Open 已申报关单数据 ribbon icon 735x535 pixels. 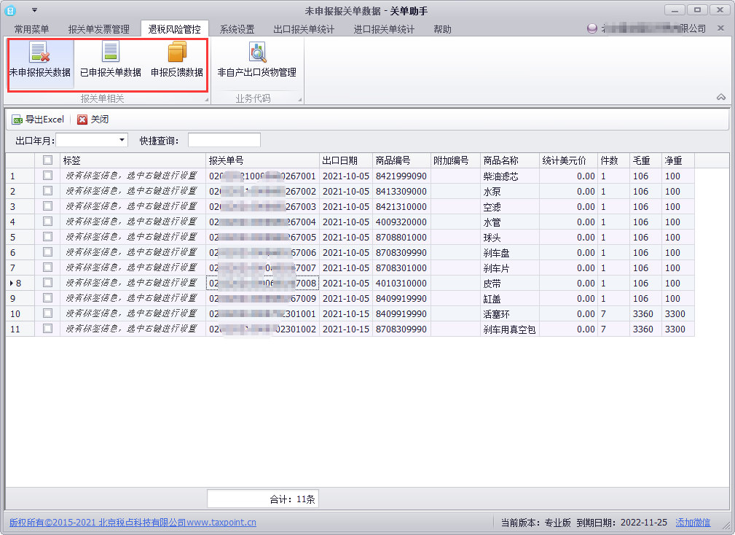coord(111,59)
